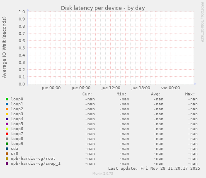This screenshot has width=206, height=178.
Task: Select the opb-hardis-vg/swap_1 legend label
Action: point(36,164)
